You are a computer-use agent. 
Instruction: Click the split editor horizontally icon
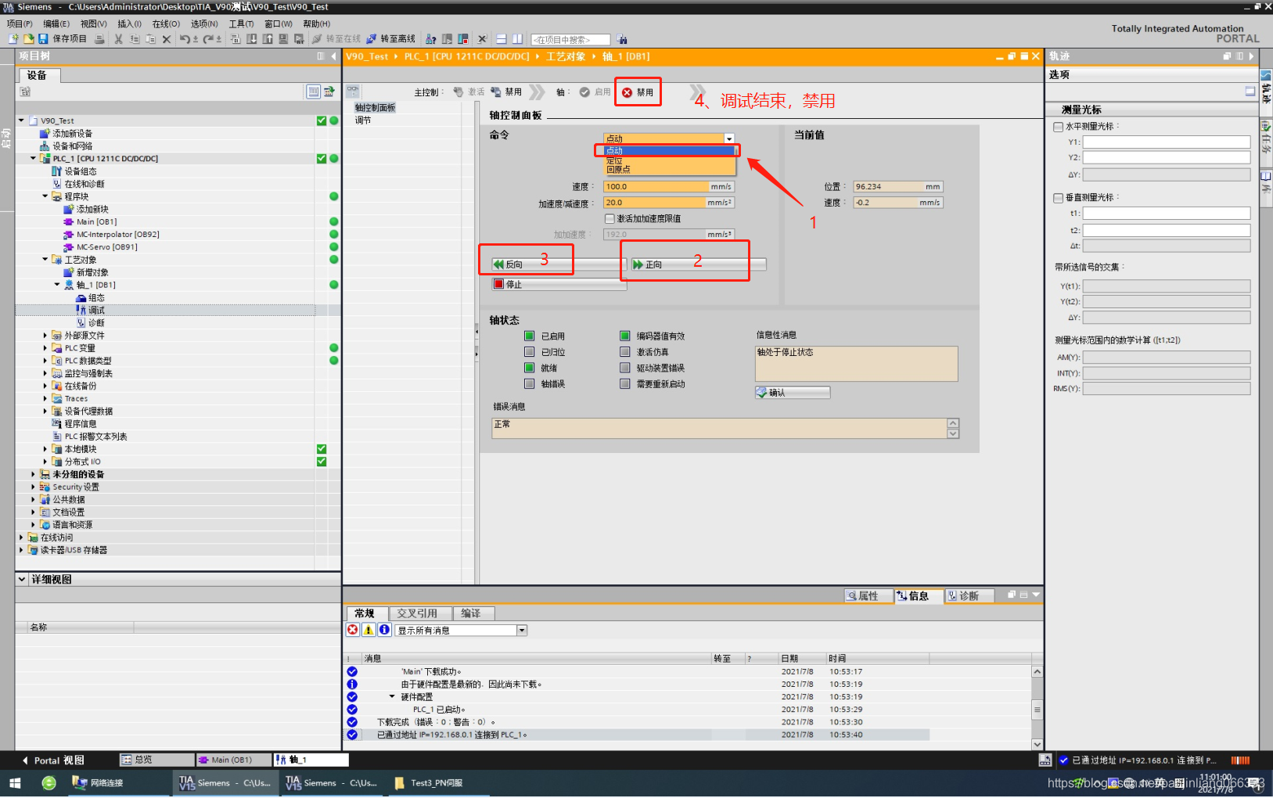point(501,38)
